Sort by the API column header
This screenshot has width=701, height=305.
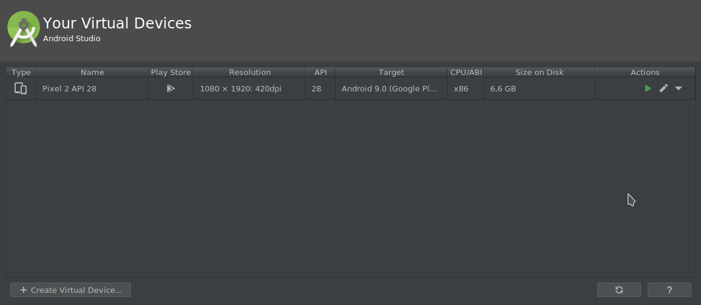pyautogui.click(x=321, y=73)
